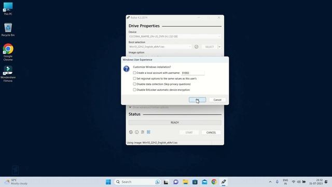Click Rufus icon on taskbar
The height and width of the screenshot is (187, 332).
(x=224, y=182)
